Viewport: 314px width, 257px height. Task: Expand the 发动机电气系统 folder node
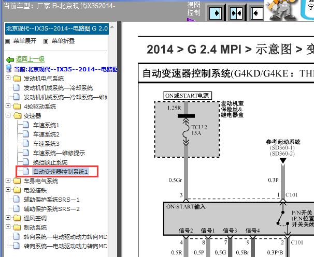coord(8,78)
